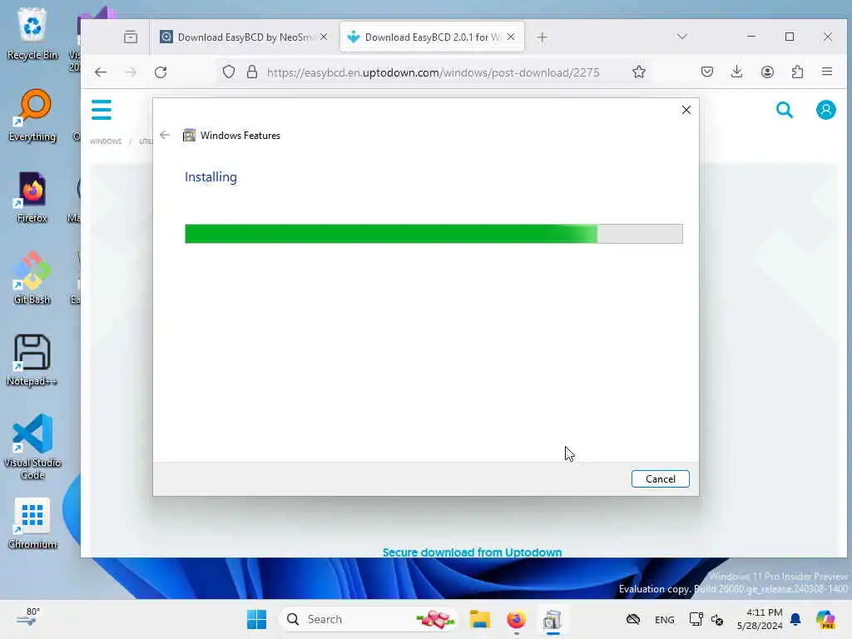Launch Firefox desktop shortcut
Viewport: 852px width, 639px height.
32,198
